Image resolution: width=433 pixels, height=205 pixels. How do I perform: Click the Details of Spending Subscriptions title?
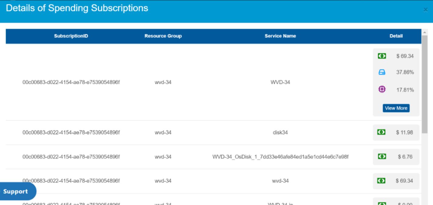point(77,8)
